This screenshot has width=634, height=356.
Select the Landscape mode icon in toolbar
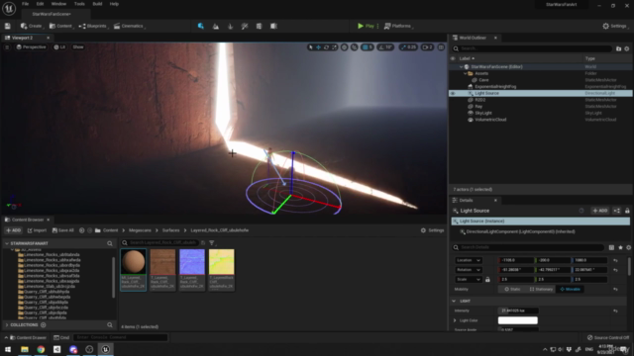point(216,26)
